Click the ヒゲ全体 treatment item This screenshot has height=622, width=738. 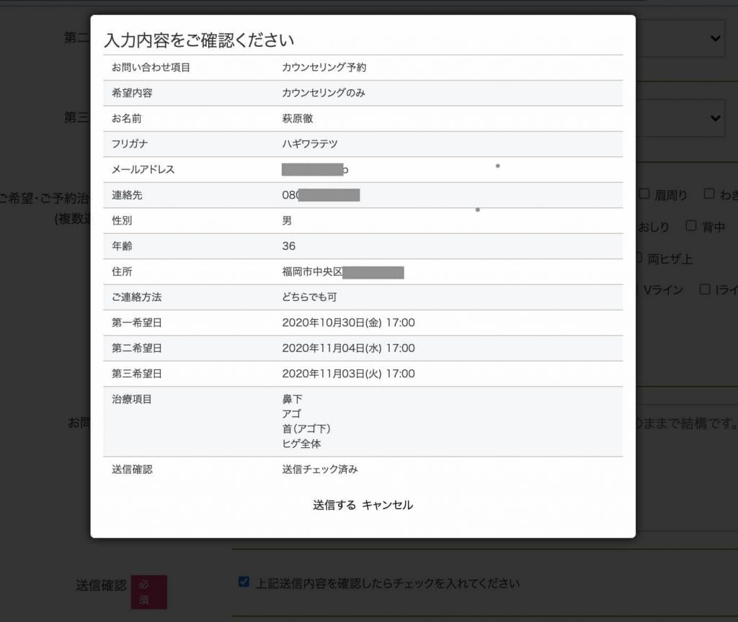click(301, 444)
